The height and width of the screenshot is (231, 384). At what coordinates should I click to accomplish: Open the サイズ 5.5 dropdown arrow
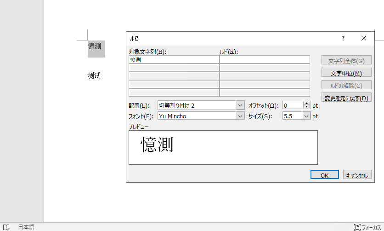306,116
